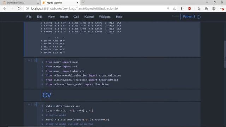Select the Regresi Elasticnet tab
Image resolution: width=226 pixels, height=127 pixels.
pyautogui.click(x=60, y=2)
